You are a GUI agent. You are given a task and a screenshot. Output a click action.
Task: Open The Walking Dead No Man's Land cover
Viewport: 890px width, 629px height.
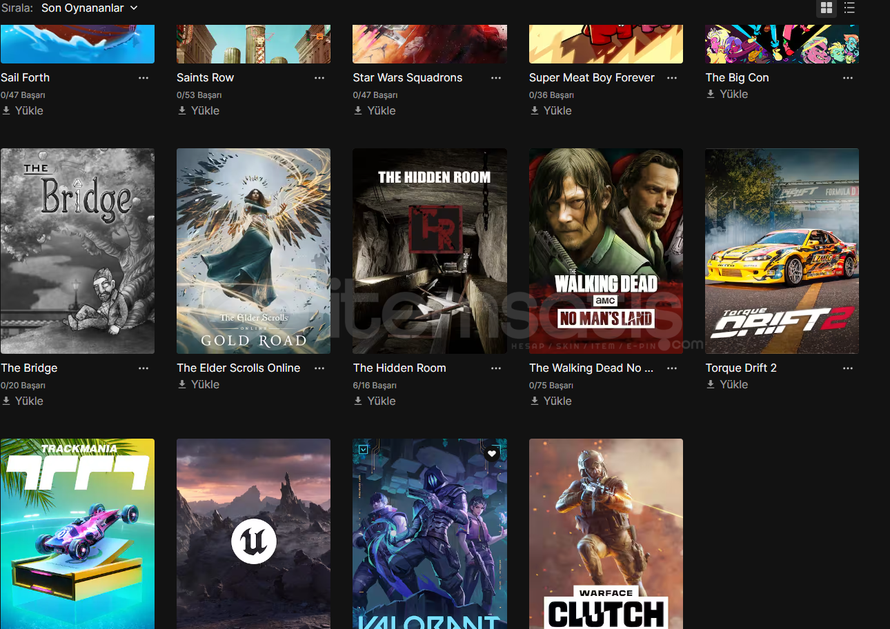[x=606, y=251]
